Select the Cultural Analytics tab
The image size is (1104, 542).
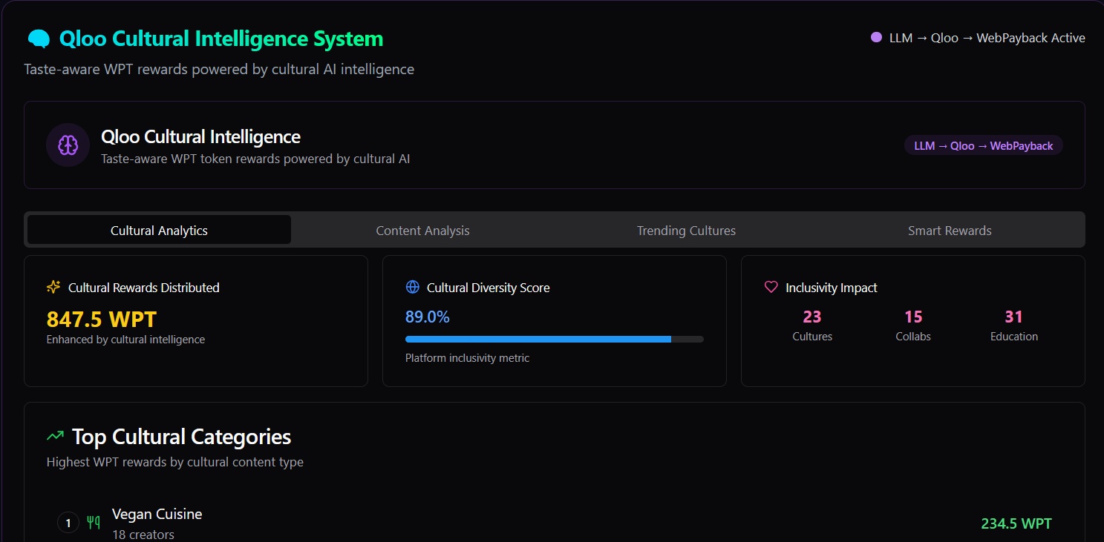click(159, 231)
